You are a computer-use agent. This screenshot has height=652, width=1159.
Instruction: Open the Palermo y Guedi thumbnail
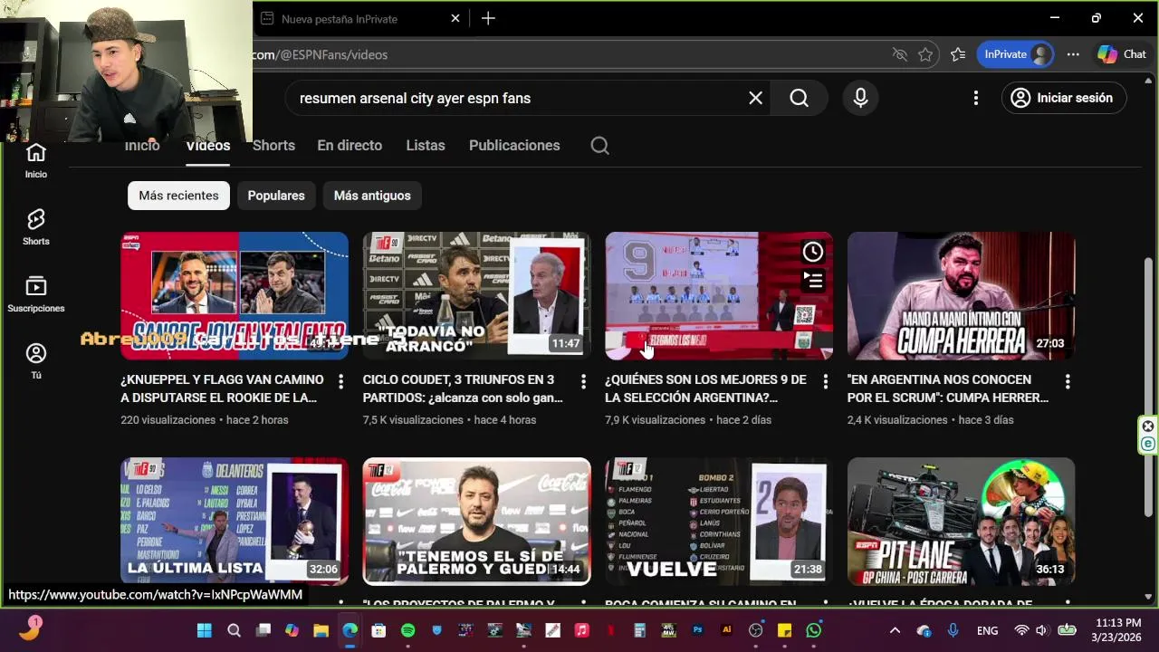click(x=476, y=522)
